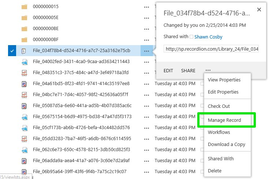Click the image icon for File_05cf173b

tap(24, 128)
